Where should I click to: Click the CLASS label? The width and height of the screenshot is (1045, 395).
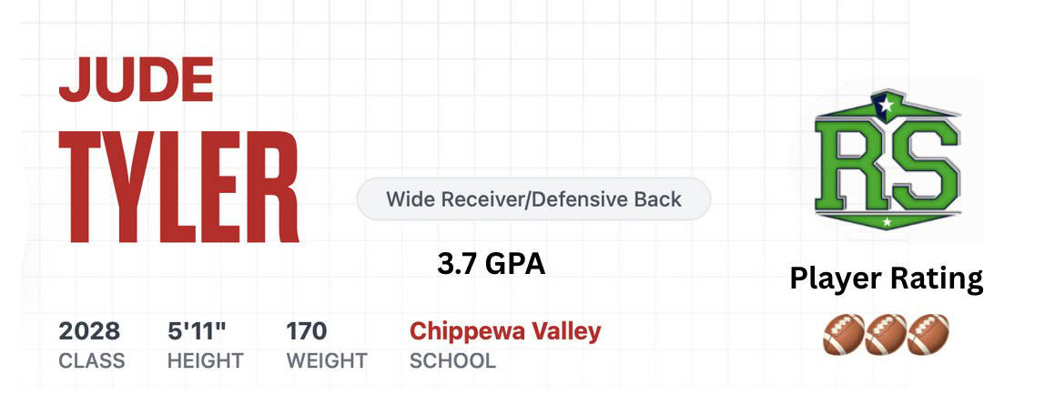[x=92, y=360]
